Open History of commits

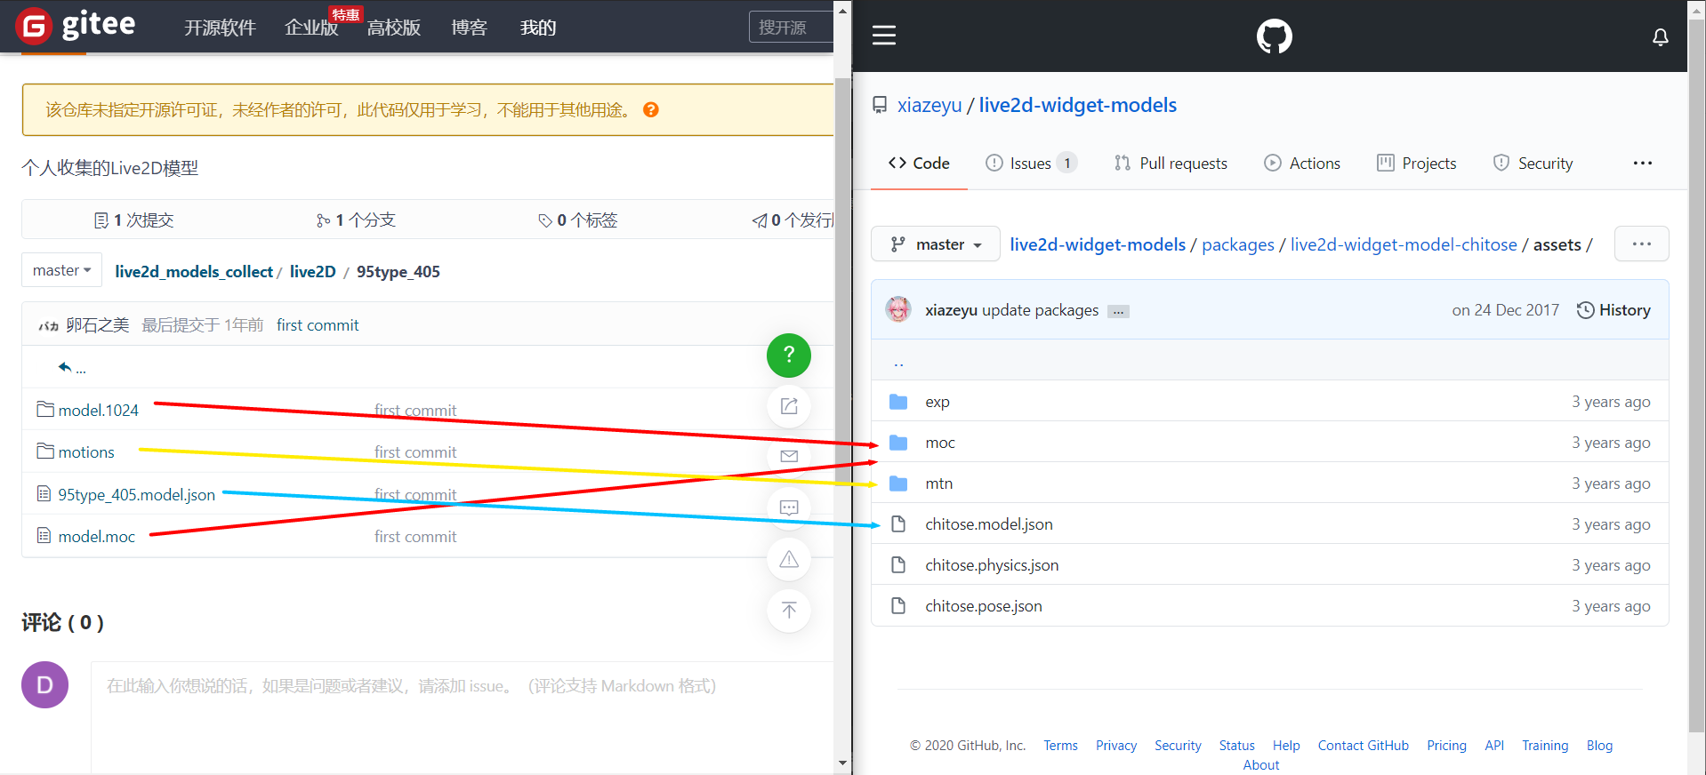point(1613,310)
